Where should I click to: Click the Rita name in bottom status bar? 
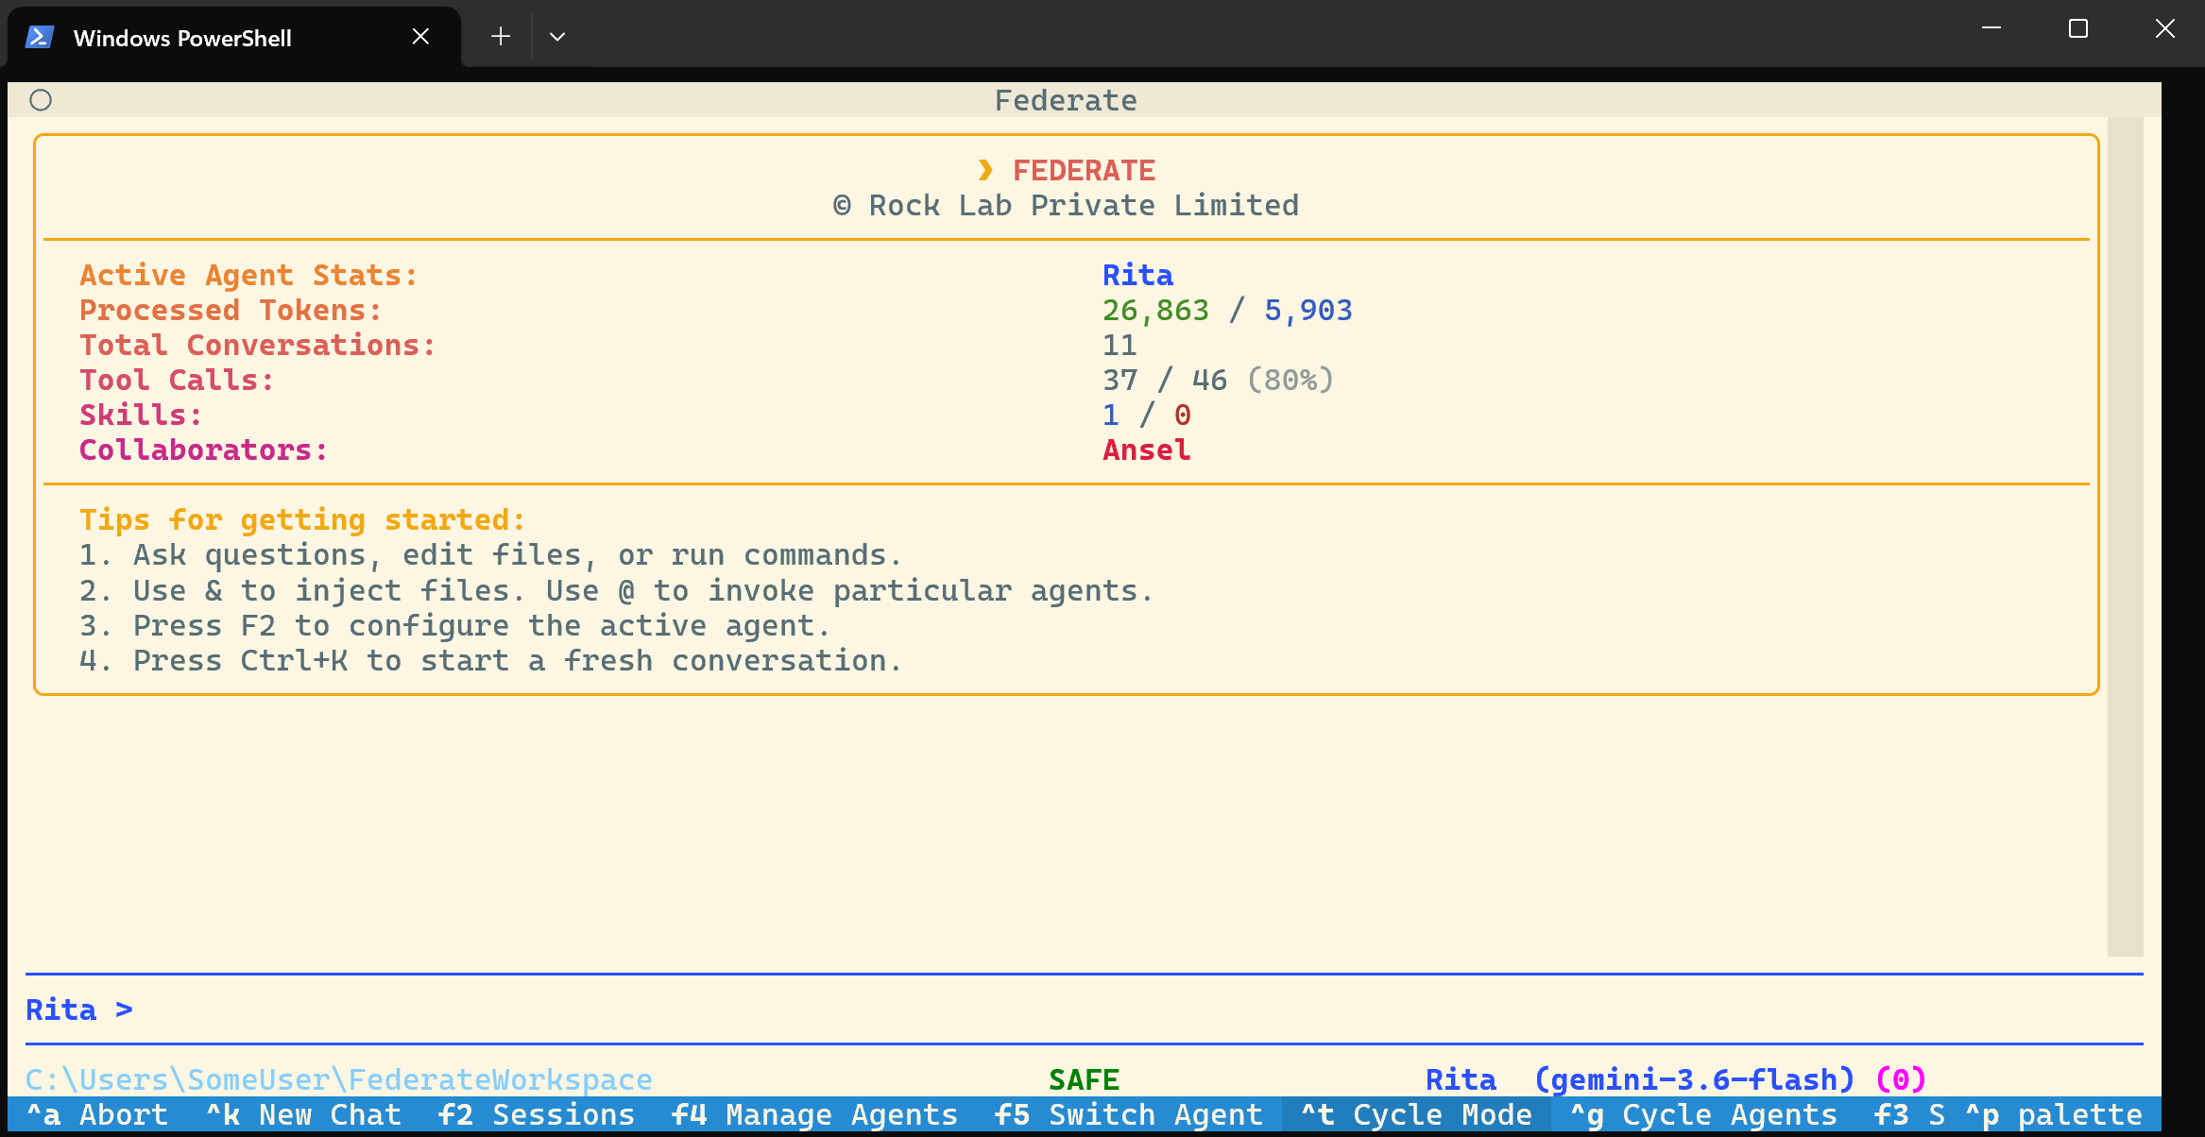click(x=1461, y=1079)
